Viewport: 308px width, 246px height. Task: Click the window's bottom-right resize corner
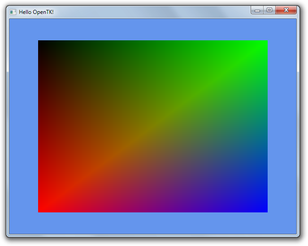click(298, 235)
